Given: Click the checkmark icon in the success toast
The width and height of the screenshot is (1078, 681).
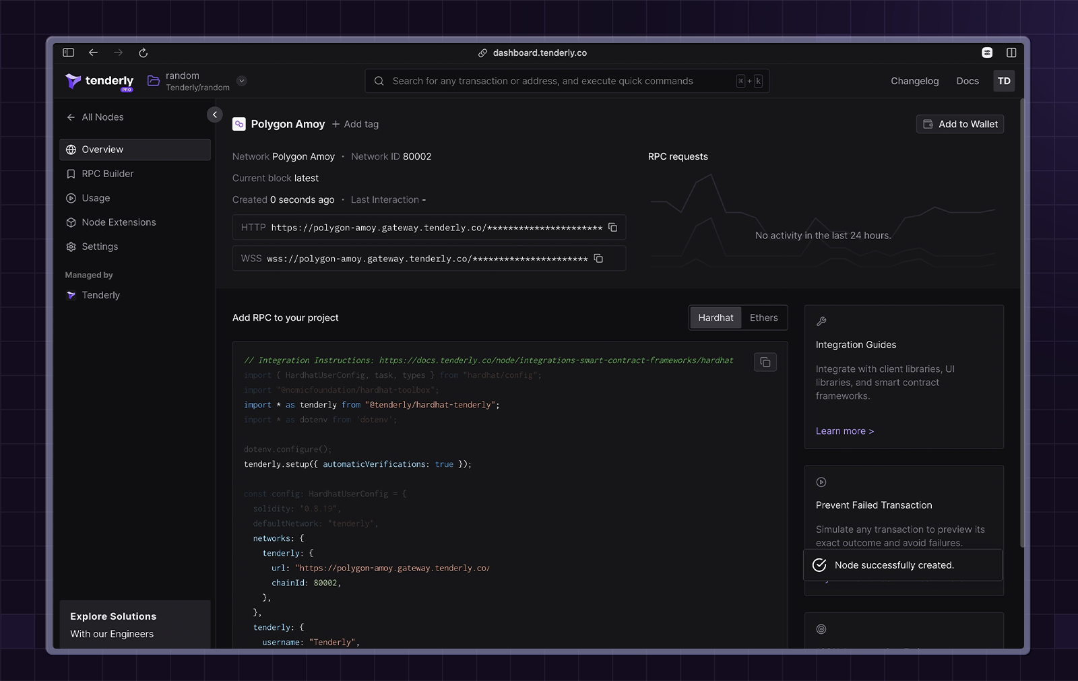Looking at the screenshot, I should tap(819, 565).
